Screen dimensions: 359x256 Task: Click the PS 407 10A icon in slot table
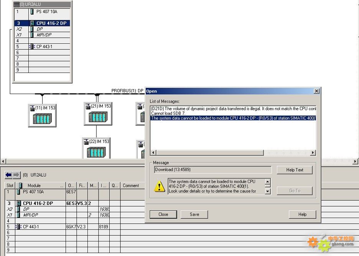(x=18, y=192)
